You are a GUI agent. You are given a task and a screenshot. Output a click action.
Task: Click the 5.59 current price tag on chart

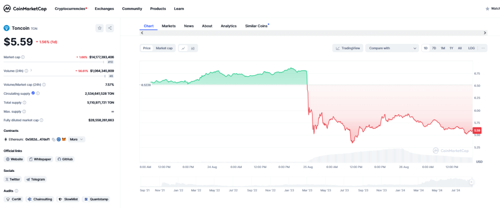478,130
